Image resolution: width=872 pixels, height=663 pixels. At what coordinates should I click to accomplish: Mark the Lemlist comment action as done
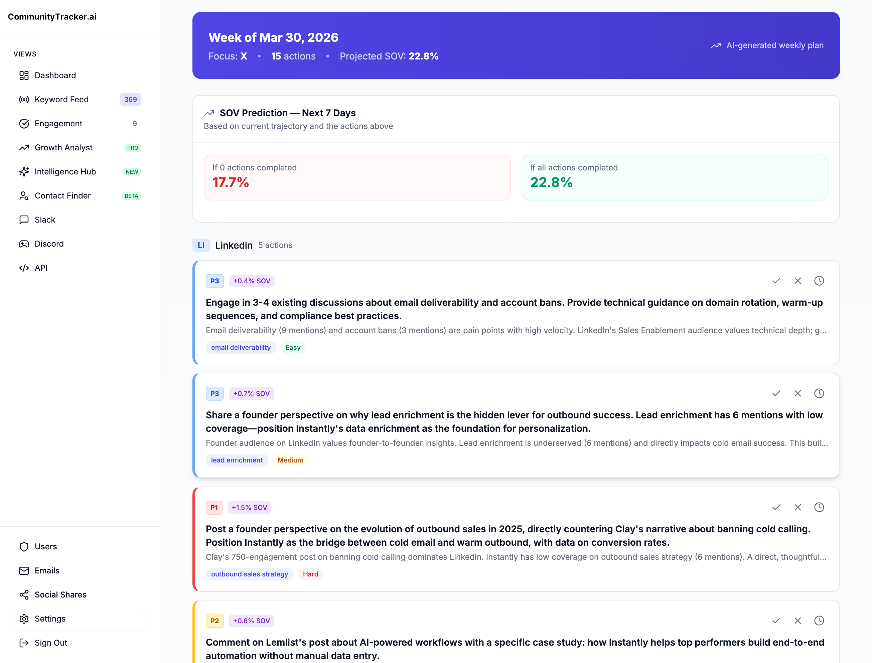tap(776, 620)
